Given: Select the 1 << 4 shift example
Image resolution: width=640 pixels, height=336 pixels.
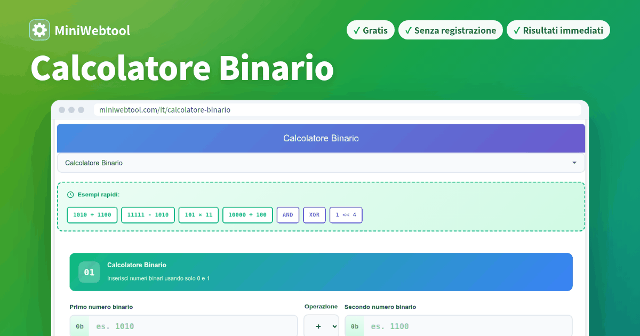Looking at the screenshot, I should pos(346,215).
